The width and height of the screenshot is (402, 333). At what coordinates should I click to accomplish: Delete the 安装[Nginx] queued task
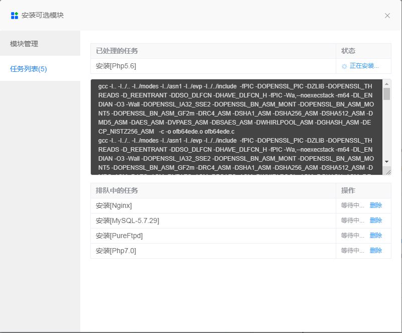[x=376, y=205]
